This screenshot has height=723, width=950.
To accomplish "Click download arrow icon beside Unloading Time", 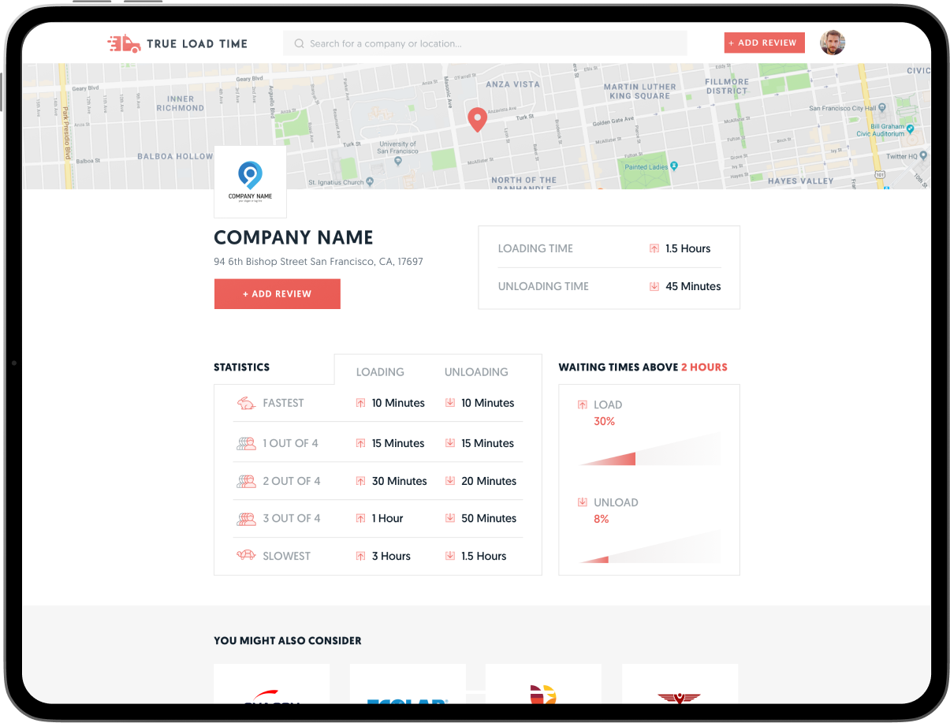I will click(x=654, y=286).
